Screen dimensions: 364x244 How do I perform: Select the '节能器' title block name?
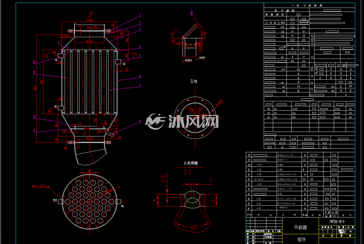[301, 228]
